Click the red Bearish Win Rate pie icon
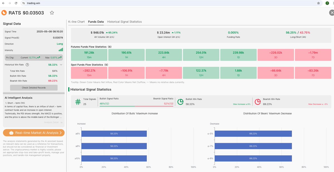This screenshot has height=172, width=334. [x=258, y=102]
